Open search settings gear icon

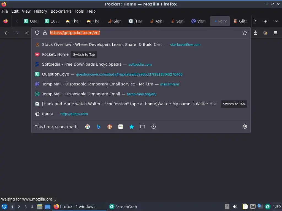coord(245,127)
